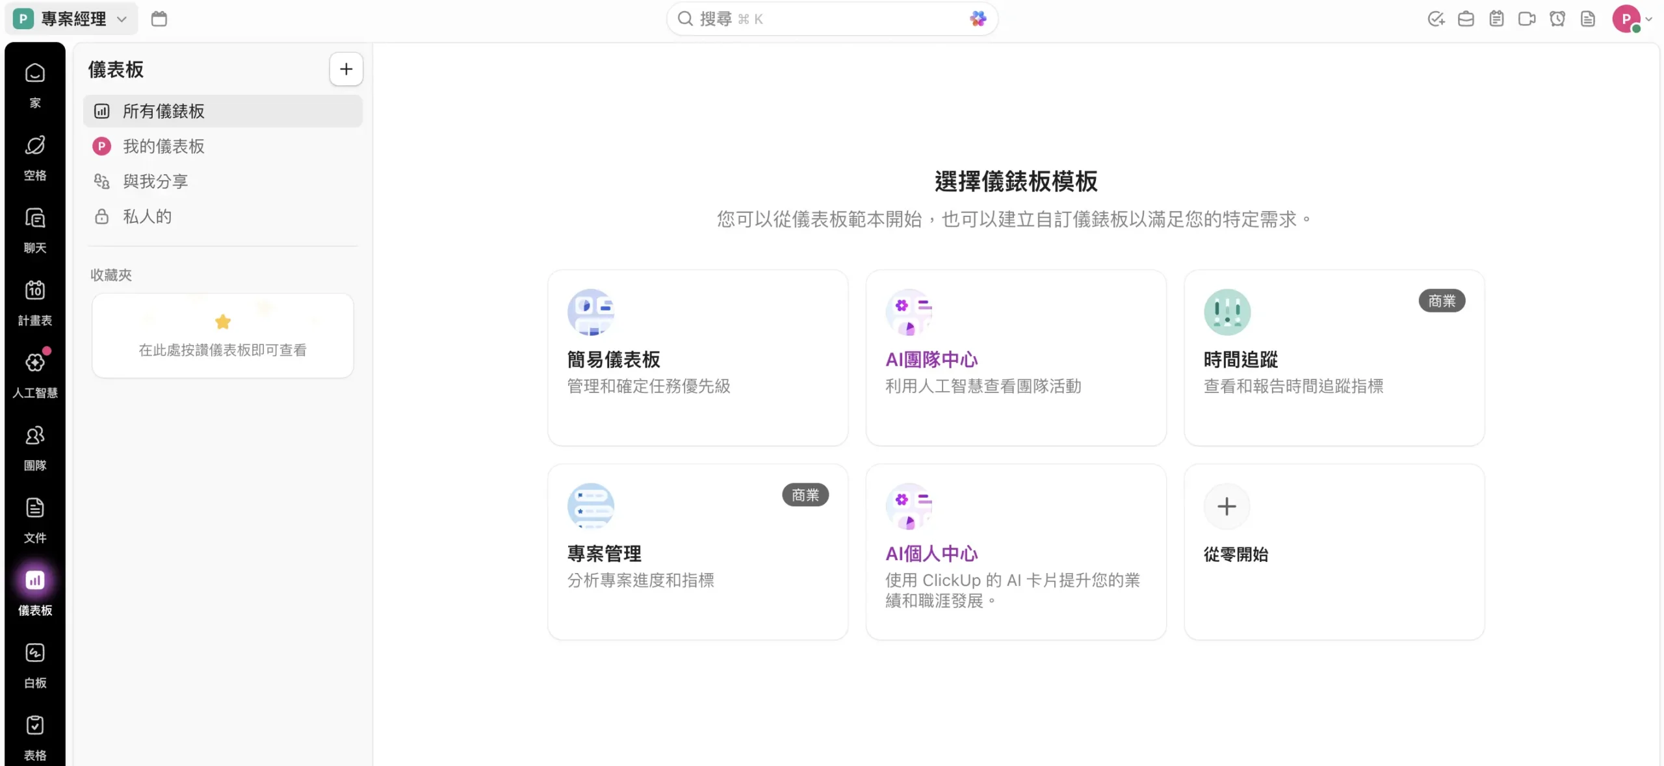1664x766 pixels.
Task: Click the video recorder icon in top toolbar
Action: (1527, 19)
